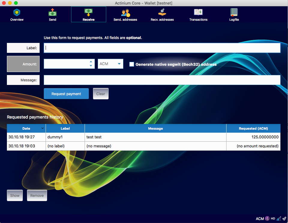Screen dimensions: 288x223
Task: Decrease Amount with the down arrow
Action: click(91, 65)
